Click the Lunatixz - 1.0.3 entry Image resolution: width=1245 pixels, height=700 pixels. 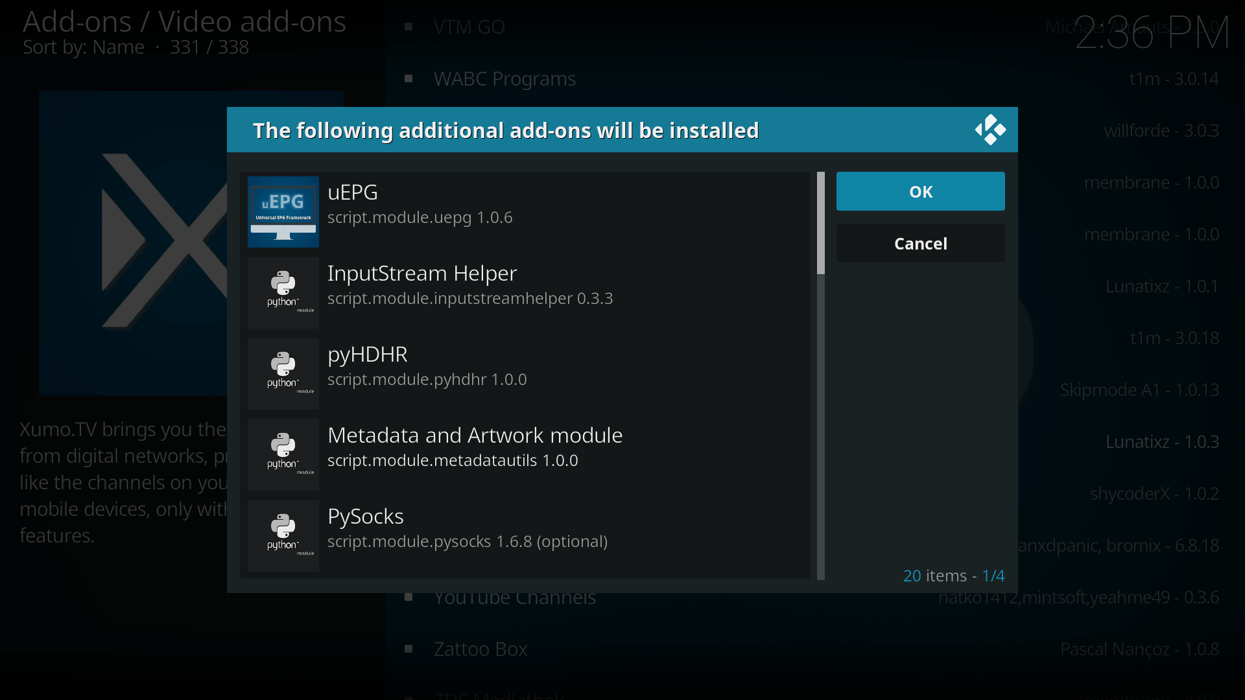[1162, 441]
